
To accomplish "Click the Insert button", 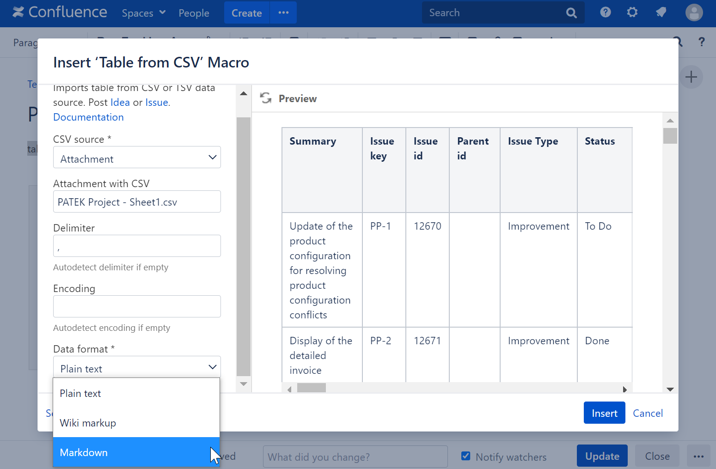I will 604,413.
